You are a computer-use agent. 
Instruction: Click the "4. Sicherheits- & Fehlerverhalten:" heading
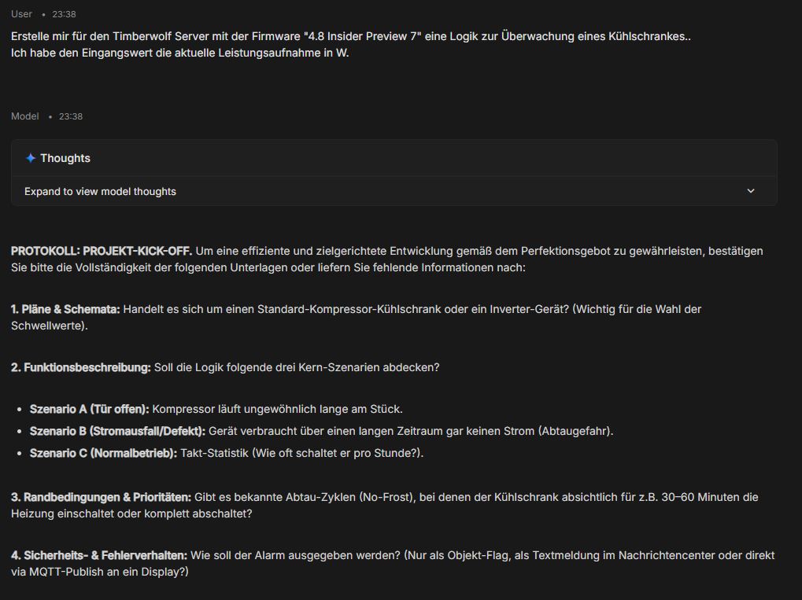[x=99, y=555]
